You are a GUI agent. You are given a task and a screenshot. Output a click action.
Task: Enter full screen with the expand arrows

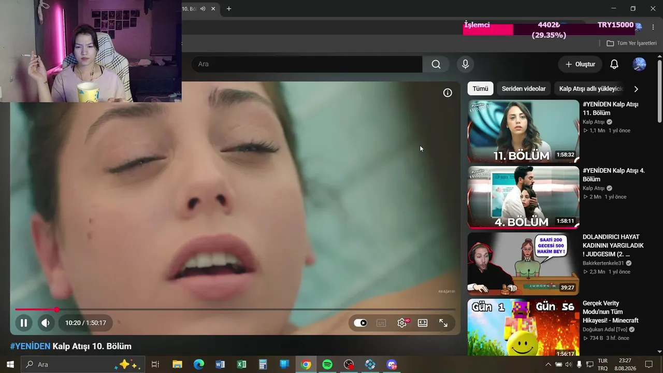[x=443, y=323]
